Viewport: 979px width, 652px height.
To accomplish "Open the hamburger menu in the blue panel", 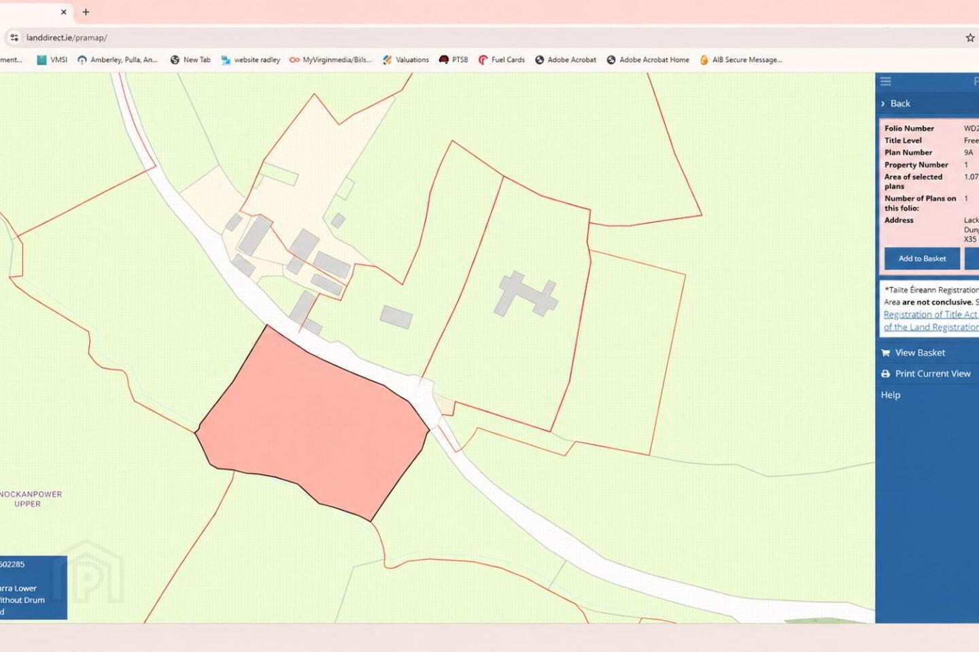I will coord(885,81).
